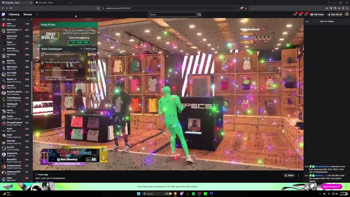Open the browser media music note icon
Image resolution: width=350 pixels, height=197 pixels.
coord(327,8)
